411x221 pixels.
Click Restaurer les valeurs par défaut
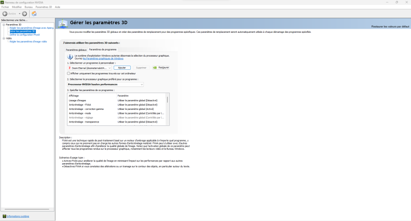click(390, 26)
